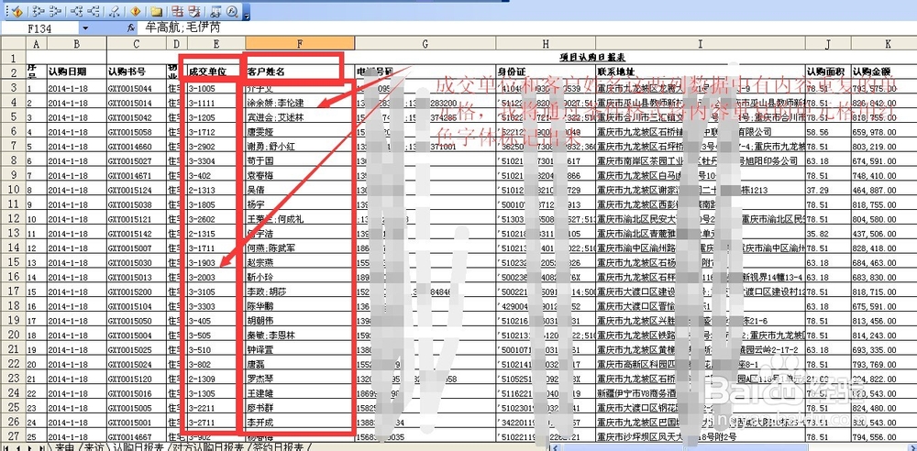917x451 pixels.
Task: Select column J header
Action: [828, 43]
